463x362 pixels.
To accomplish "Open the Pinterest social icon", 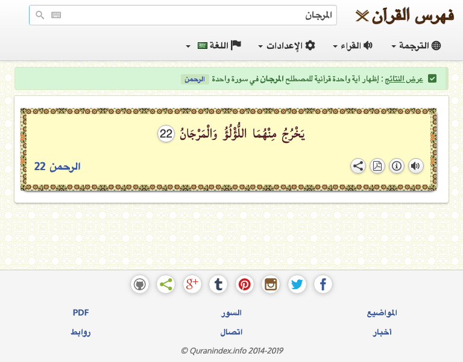I will tap(244, 284).
